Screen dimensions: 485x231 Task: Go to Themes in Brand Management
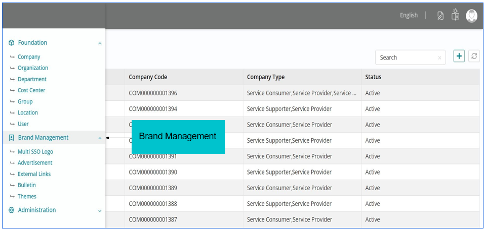coord(27,197)
